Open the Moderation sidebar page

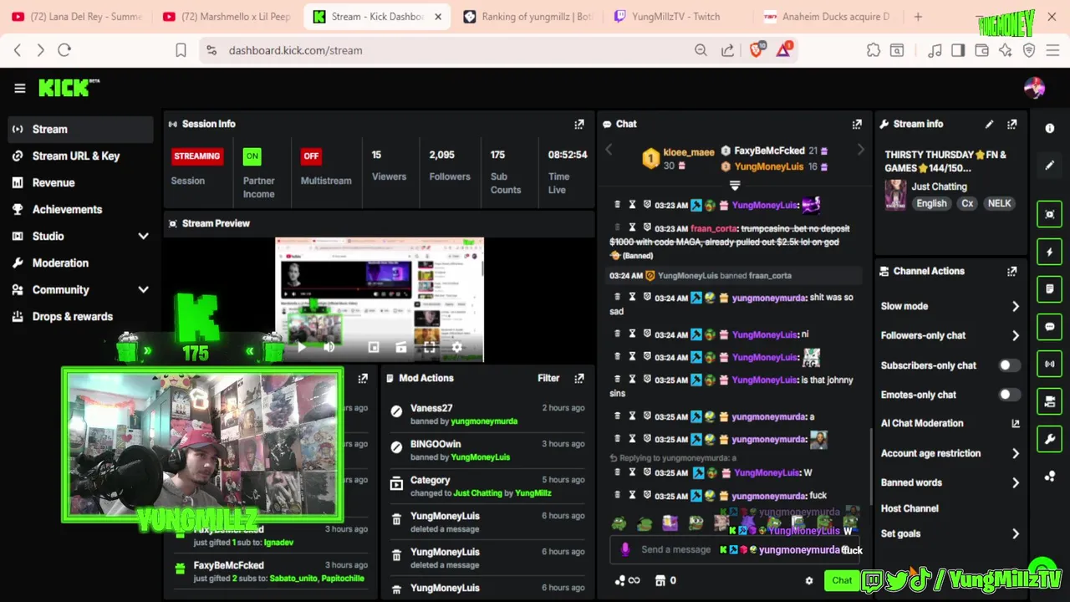tap(80, 263)
